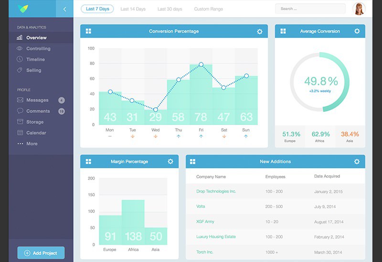This screenshot has width=382, height=262.
Task: Go to Timeline in the sidebar
Action: pyautogui.click(x=35, y=60)
